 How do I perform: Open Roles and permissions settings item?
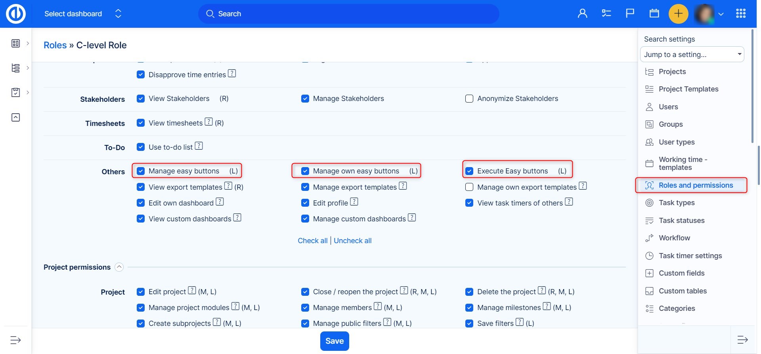pos(695,185)
